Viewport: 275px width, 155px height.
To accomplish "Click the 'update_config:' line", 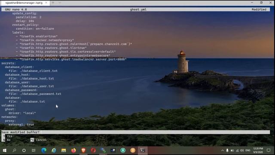I will [25, 13].
